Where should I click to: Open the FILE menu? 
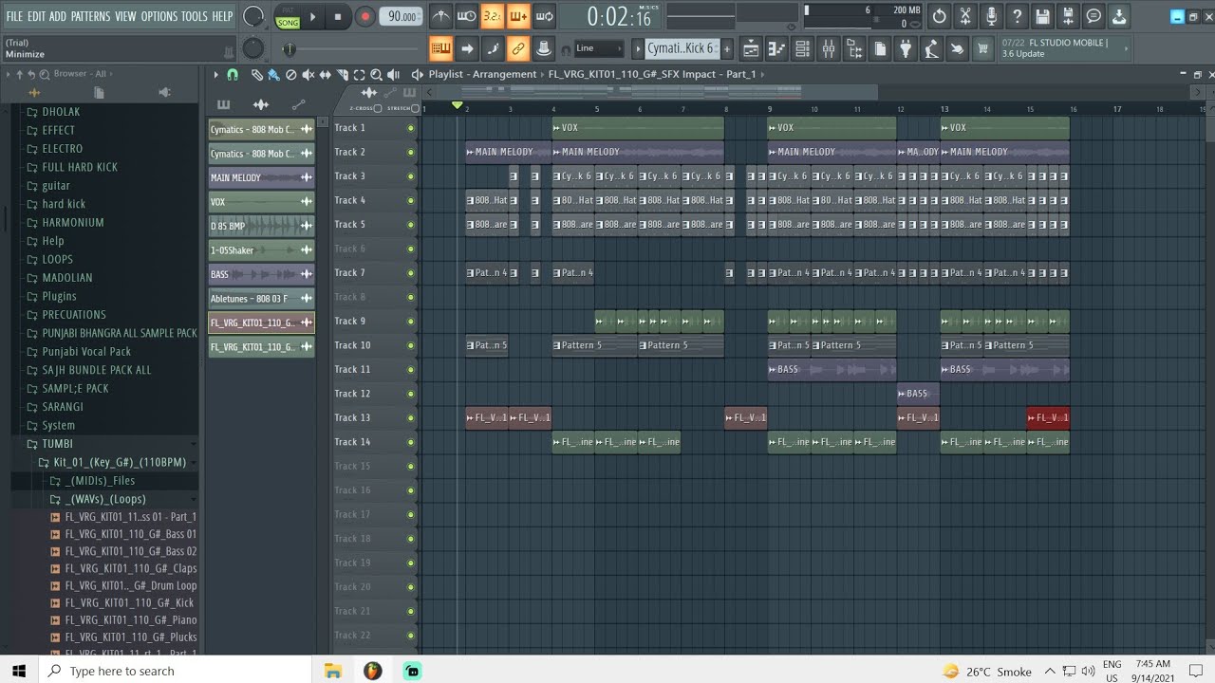pyautogui.click(x=14, y=16)
